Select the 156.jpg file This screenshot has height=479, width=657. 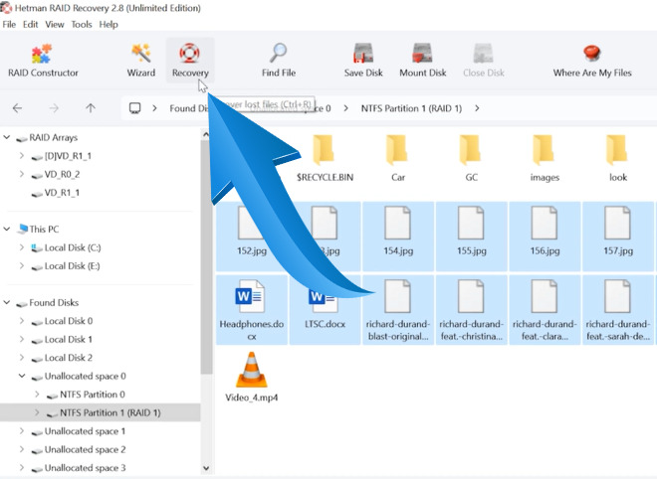click(x=545, y=237)
